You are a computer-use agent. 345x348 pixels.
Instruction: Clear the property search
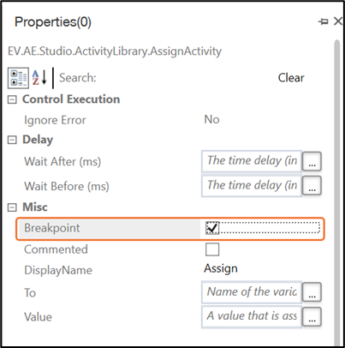tap(291, 78)
